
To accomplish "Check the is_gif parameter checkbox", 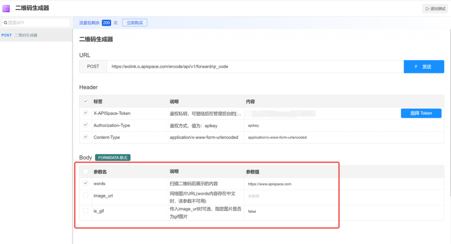I will [85, 211].
